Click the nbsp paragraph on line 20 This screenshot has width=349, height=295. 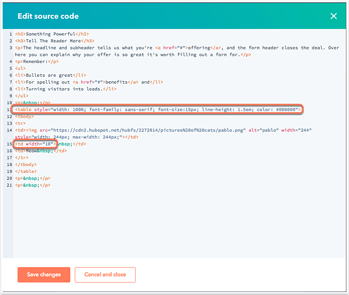(33, 178)
